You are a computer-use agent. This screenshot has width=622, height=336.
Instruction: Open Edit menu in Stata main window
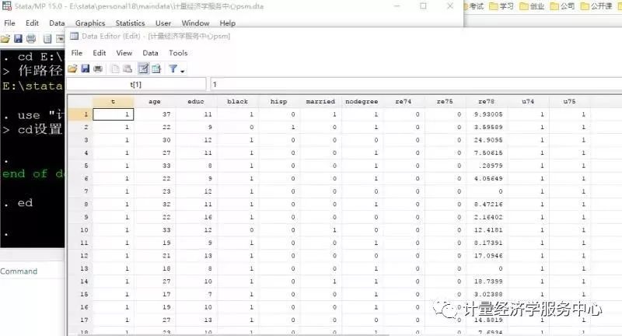point(32,23)
